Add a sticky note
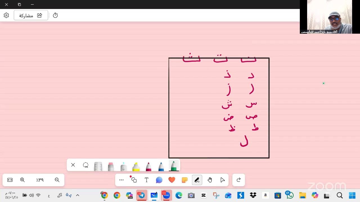This screenshot has height=202, width=360. 184,180
